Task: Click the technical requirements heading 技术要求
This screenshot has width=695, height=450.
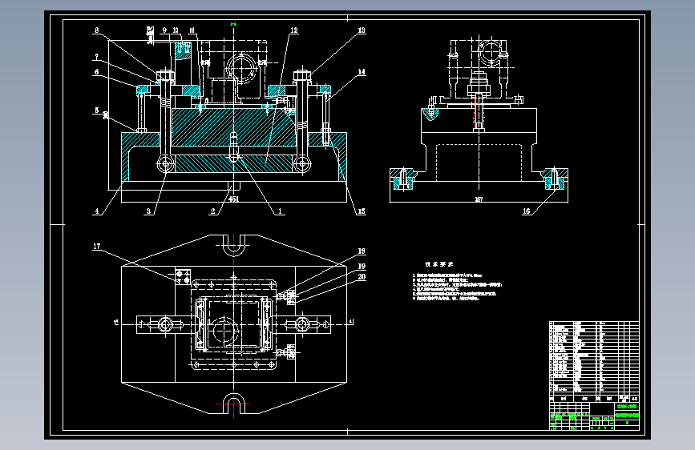Action: coord(438,264)
